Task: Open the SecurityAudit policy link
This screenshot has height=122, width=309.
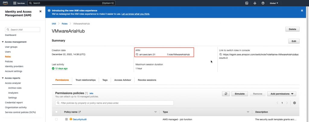Action: pos(80,119)
